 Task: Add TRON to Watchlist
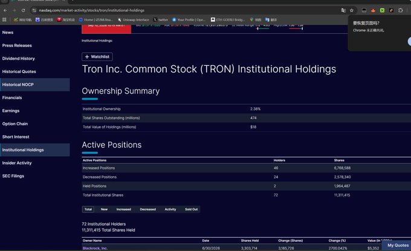97,57
